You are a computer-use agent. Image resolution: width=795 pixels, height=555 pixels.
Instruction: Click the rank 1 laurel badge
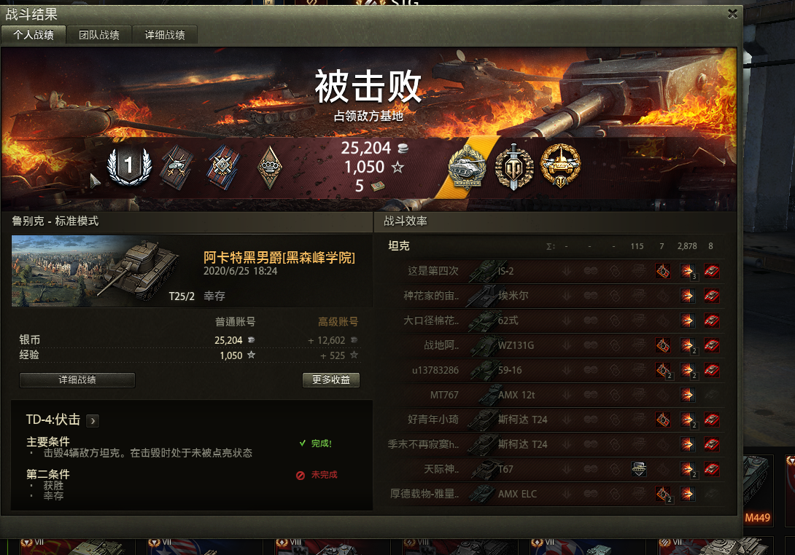(x=129, y=166)
